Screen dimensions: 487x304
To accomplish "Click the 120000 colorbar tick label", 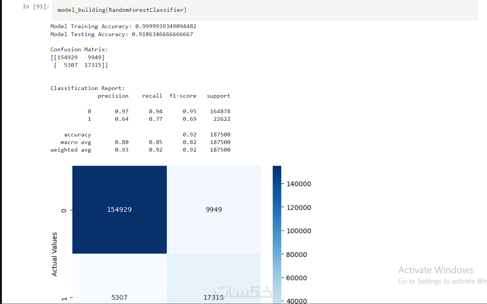I will tap(298, 207).
